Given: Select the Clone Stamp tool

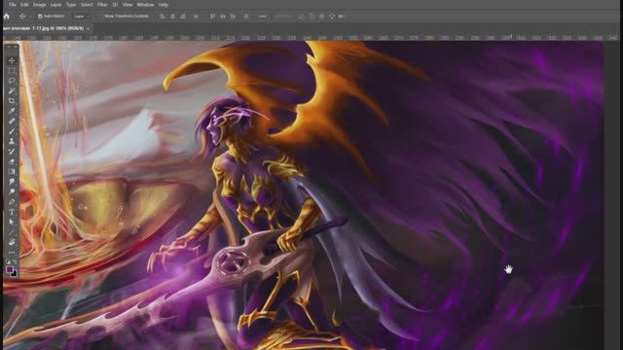Looking at the screenshot, I should [x=12, y=141].
